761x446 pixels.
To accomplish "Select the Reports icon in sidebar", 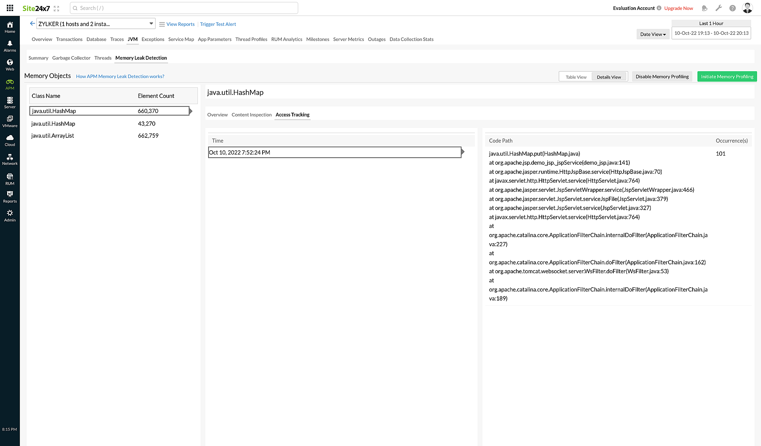I will coord(10,197).
